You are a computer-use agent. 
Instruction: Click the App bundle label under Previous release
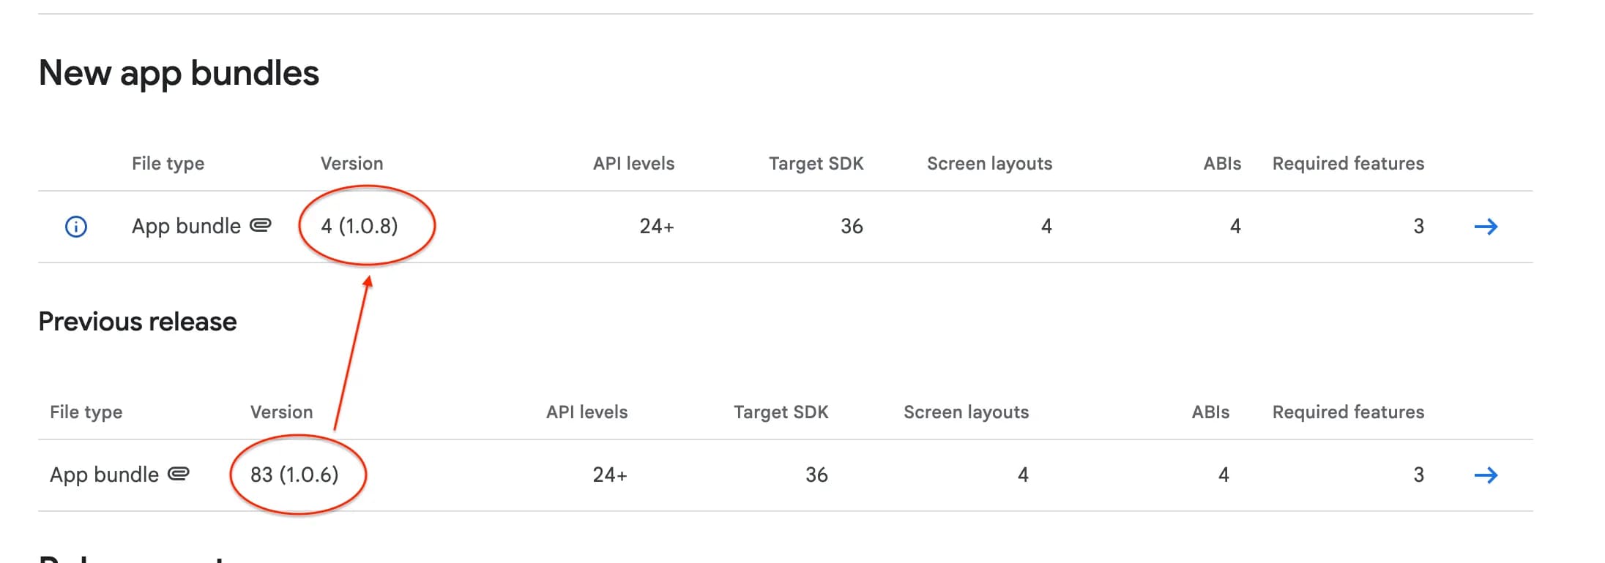click(105, 474)
